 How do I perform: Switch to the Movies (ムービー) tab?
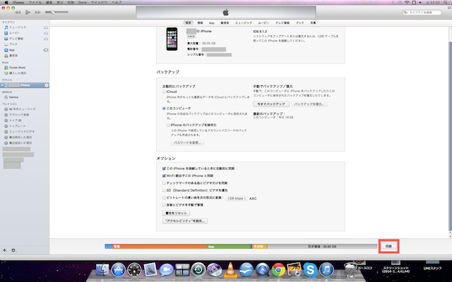click(263, 23)
